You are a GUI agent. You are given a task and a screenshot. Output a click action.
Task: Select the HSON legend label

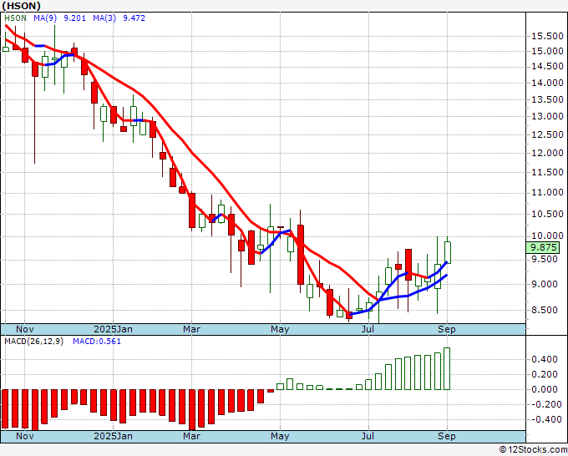[15, 18]
